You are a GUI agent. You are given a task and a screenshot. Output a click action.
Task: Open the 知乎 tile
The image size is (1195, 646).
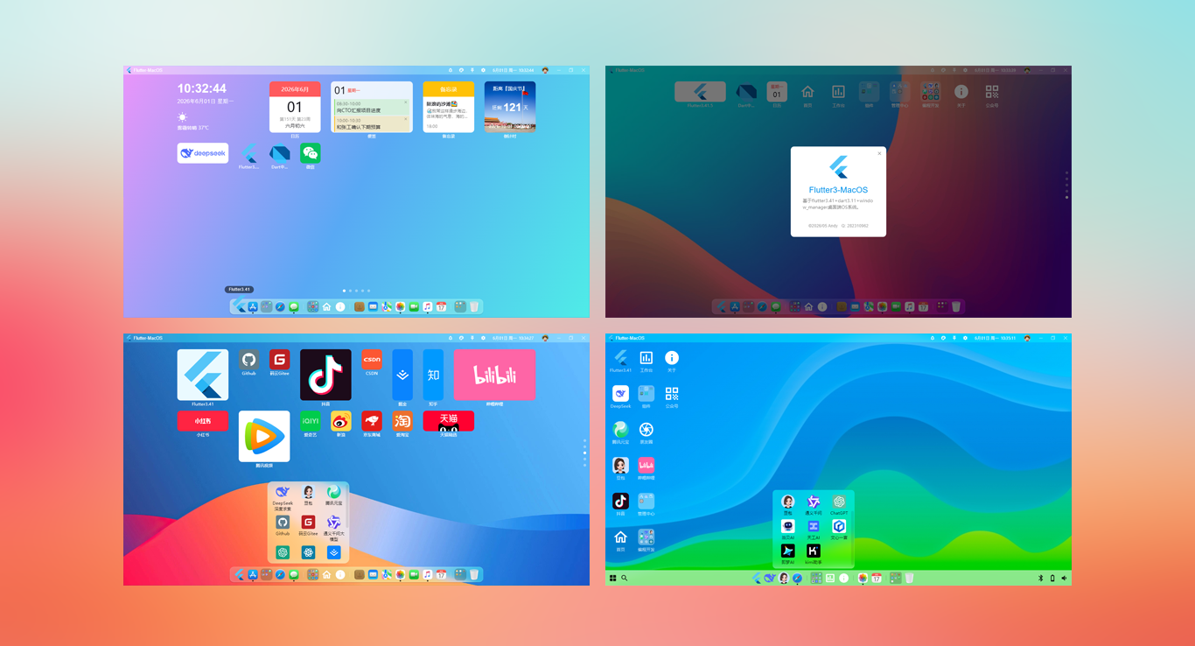point(433,375)
